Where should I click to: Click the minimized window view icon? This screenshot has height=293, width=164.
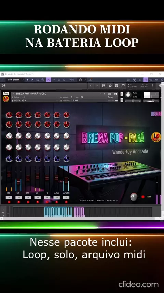pos(123,86)
